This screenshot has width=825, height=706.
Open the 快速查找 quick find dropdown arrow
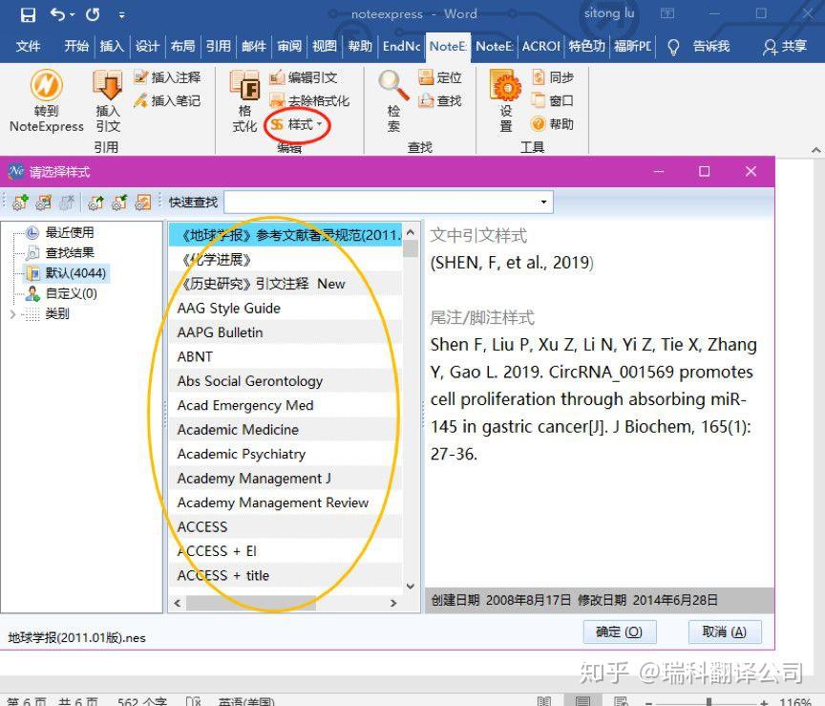[545, 202]
